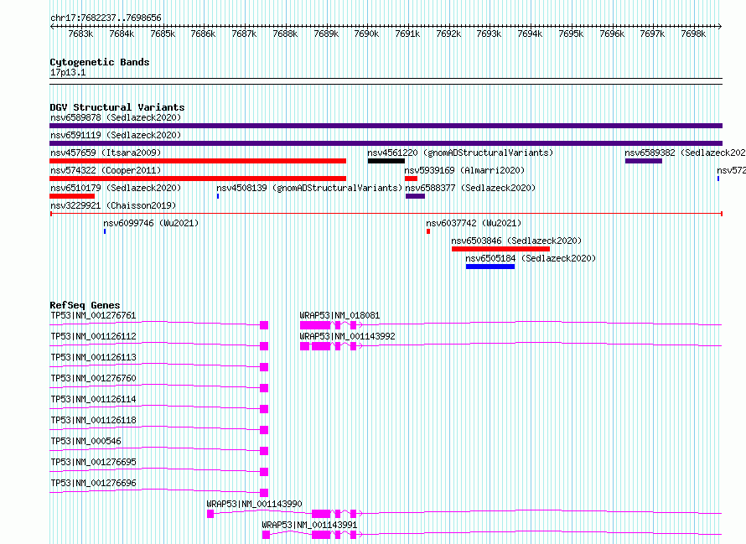746x544 pixels.
Task: Click the 7694k ruler tick label
Action: tap(530, 34)
